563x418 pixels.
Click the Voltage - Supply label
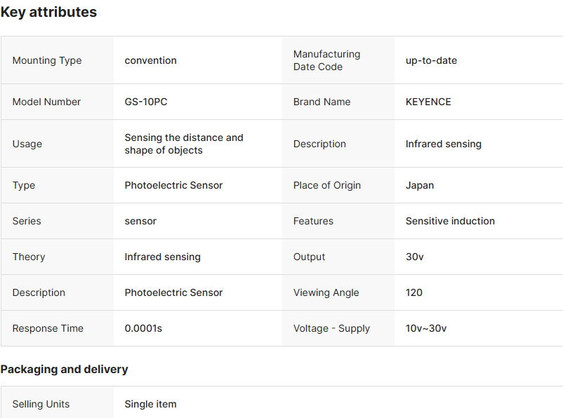[331, 328]
